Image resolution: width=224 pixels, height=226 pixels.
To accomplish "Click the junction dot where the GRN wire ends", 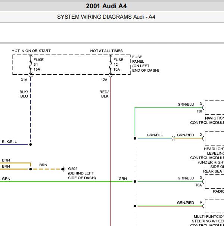I will point(135,182).
